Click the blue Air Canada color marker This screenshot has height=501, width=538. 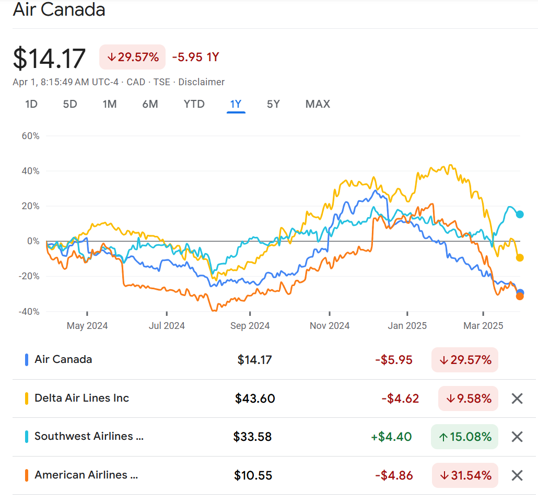coord(27,360)
